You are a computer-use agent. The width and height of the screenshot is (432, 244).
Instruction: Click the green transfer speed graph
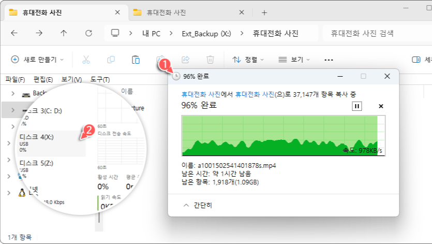283,136
